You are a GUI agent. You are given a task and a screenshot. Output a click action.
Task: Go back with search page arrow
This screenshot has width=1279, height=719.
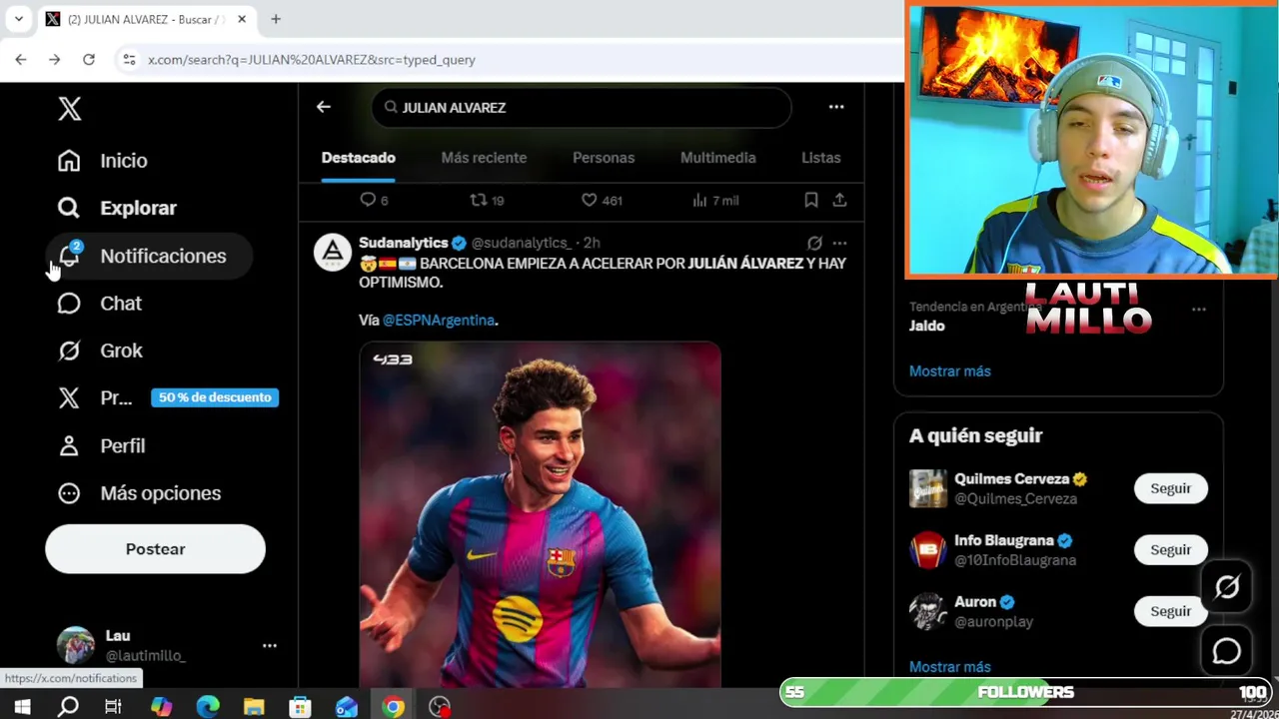click(x=324, y=107)
